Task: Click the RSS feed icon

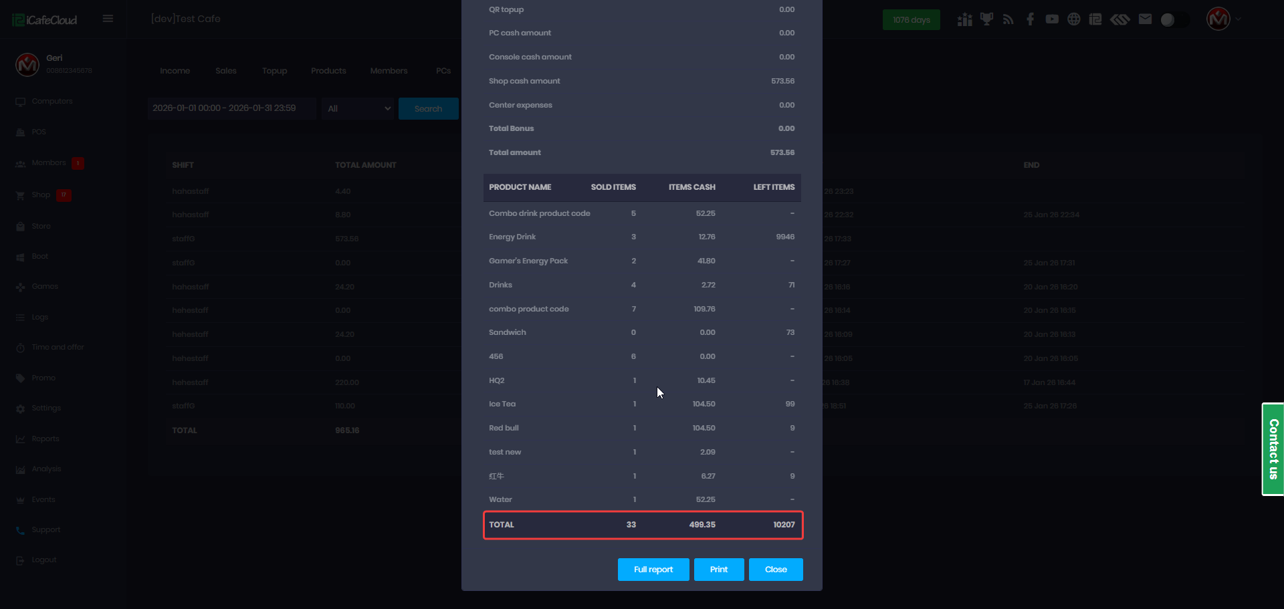Action: pyautogui.click(x=1008, y=19)
